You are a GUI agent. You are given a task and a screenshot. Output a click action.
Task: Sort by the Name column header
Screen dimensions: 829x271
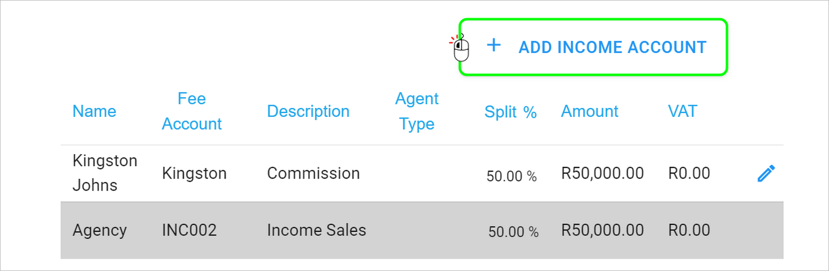click(94, 111)
